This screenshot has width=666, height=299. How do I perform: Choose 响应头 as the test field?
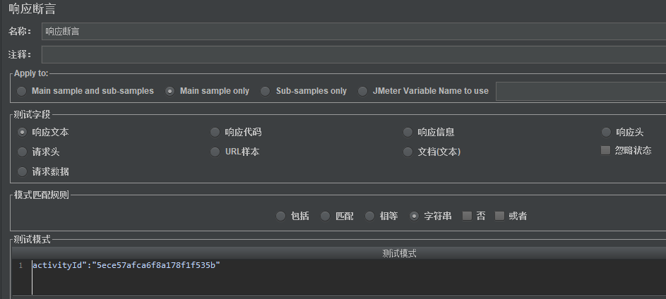tap(607, 132)
